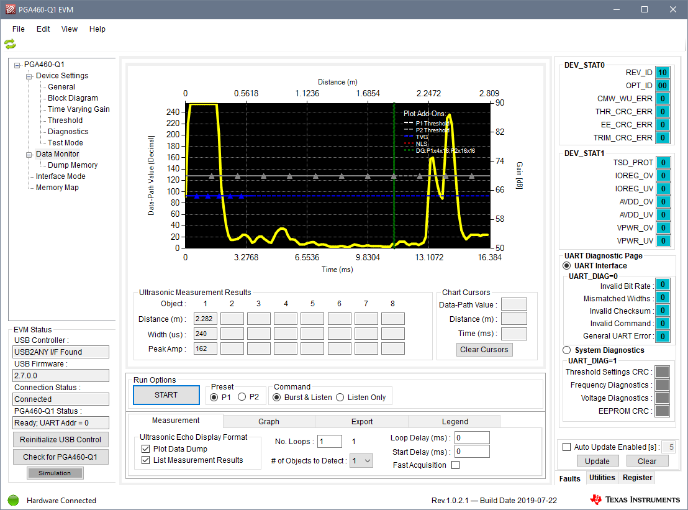Open Block Diagram tree item
This screenshot has height=510, width=688.
[x=73, y=98]
